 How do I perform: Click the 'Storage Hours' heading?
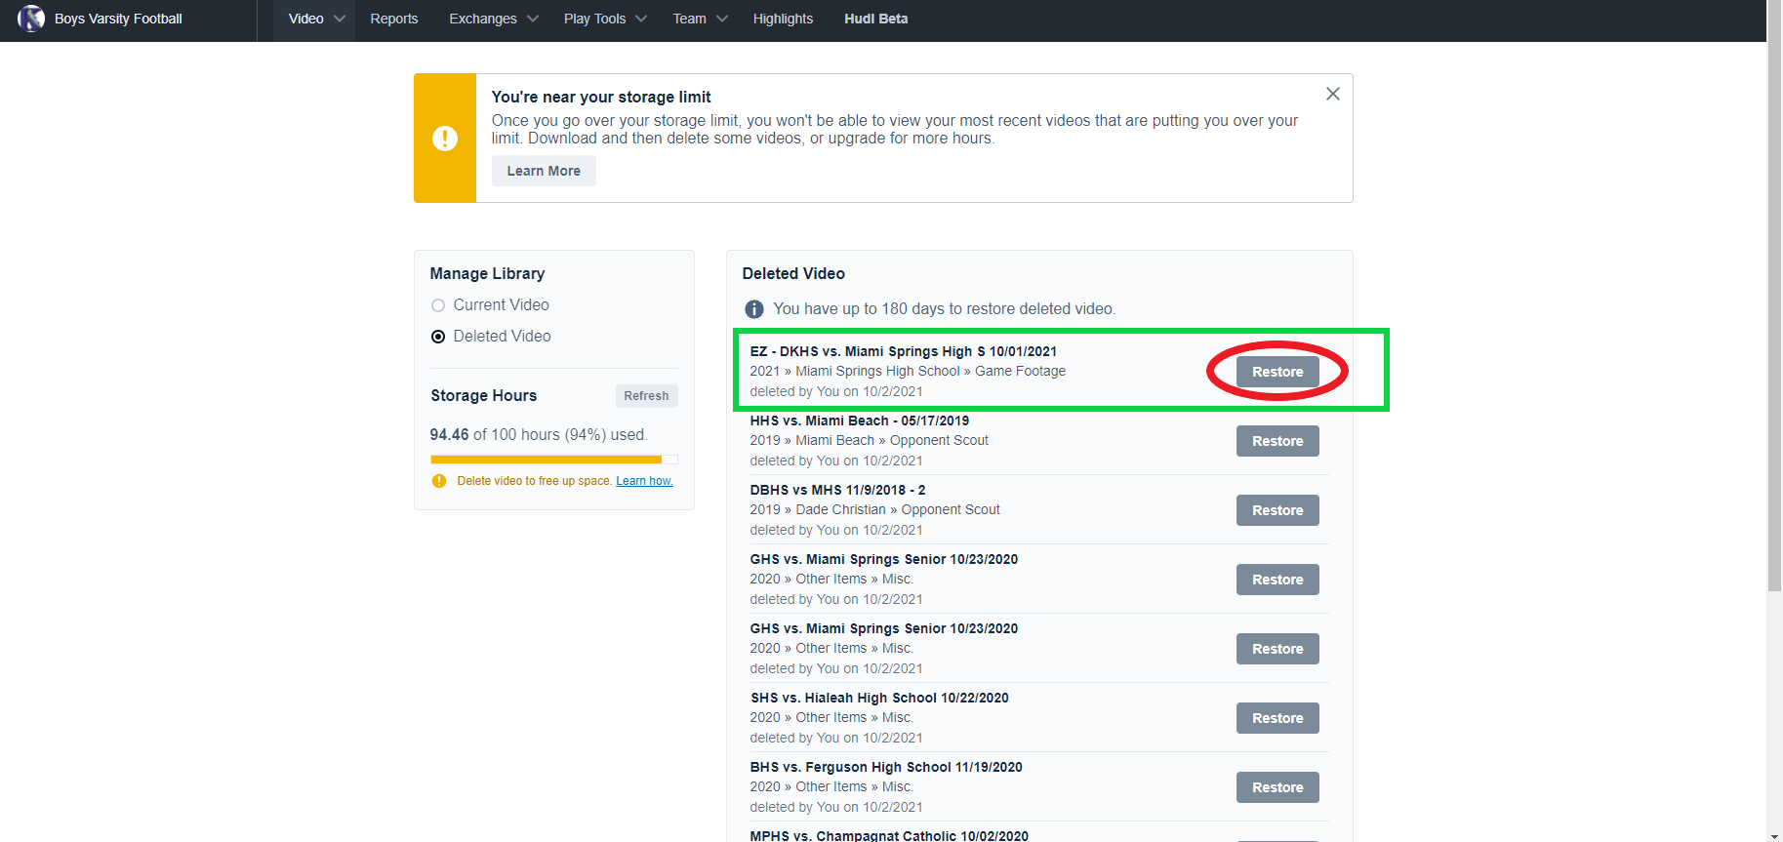(x=484, y=396)
